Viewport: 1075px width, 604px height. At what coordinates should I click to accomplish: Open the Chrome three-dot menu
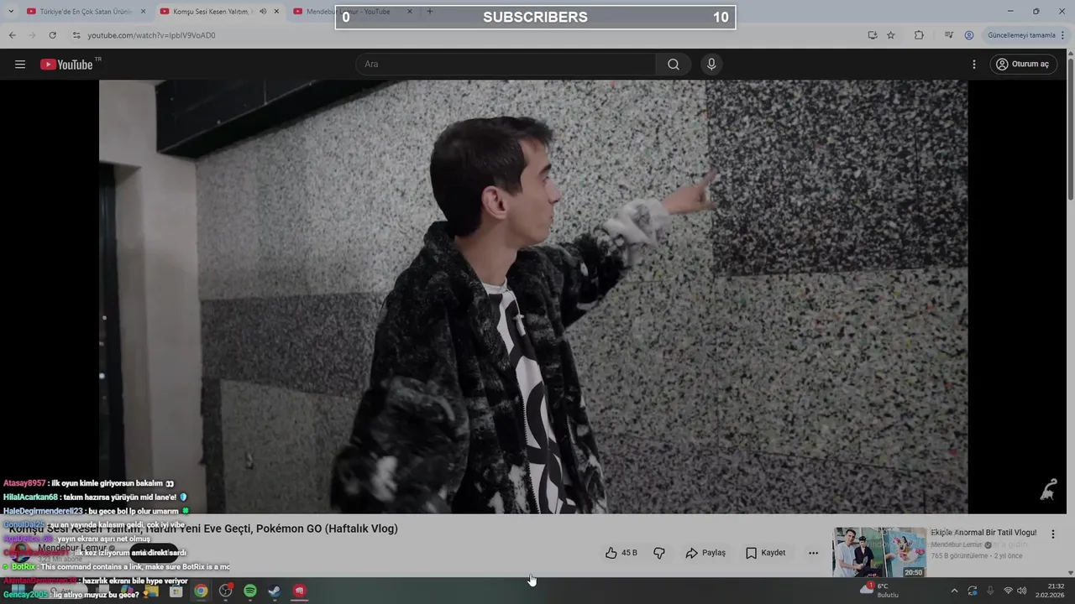(1063, 35)
